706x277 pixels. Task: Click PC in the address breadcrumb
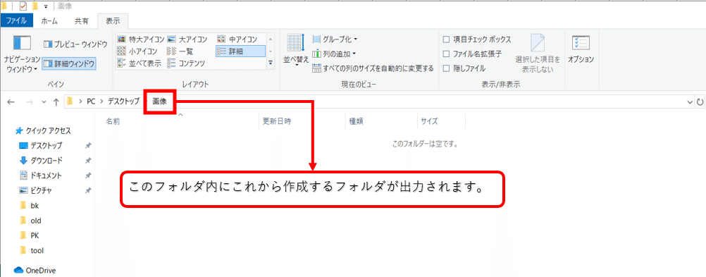click(x=91, y=101)
